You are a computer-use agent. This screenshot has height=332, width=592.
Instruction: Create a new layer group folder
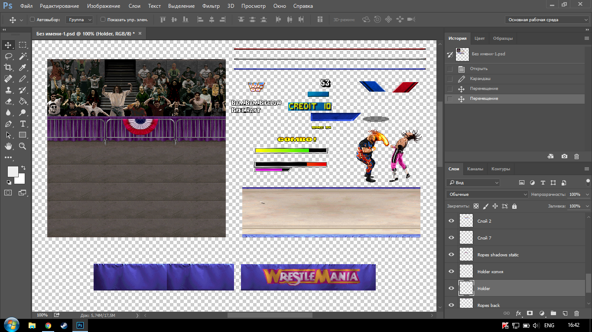(x=553, y=313)
